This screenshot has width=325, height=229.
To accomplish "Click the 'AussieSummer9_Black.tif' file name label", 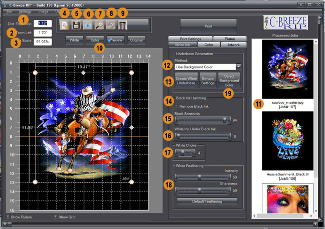I will [x=287, y=174].
